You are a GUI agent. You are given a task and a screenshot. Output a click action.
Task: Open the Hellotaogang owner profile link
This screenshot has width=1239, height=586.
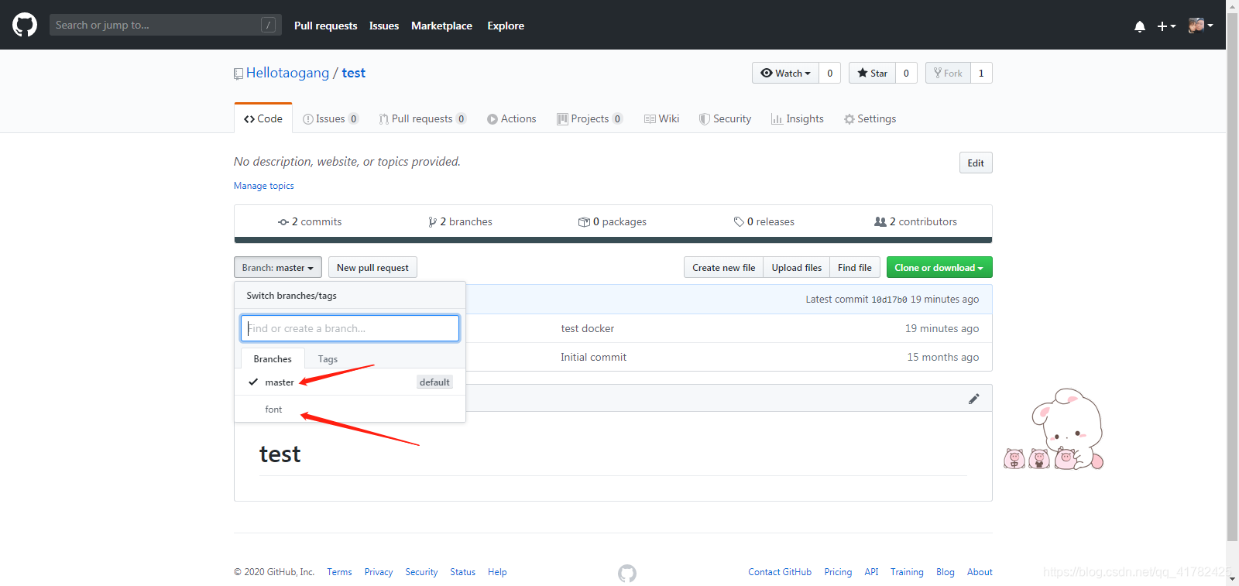click(x=287, y=73)
